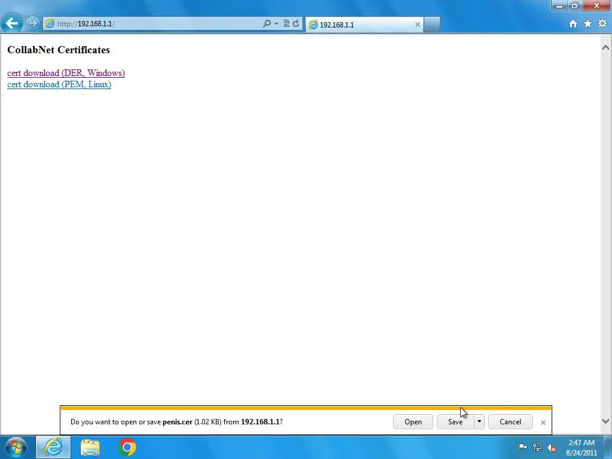Click the muted volume tray icon
This screenshot has width=612, height=459.
coord(552,448)
